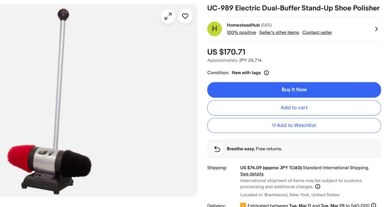Click the orange delivery flag icon

tap(243, 205)
